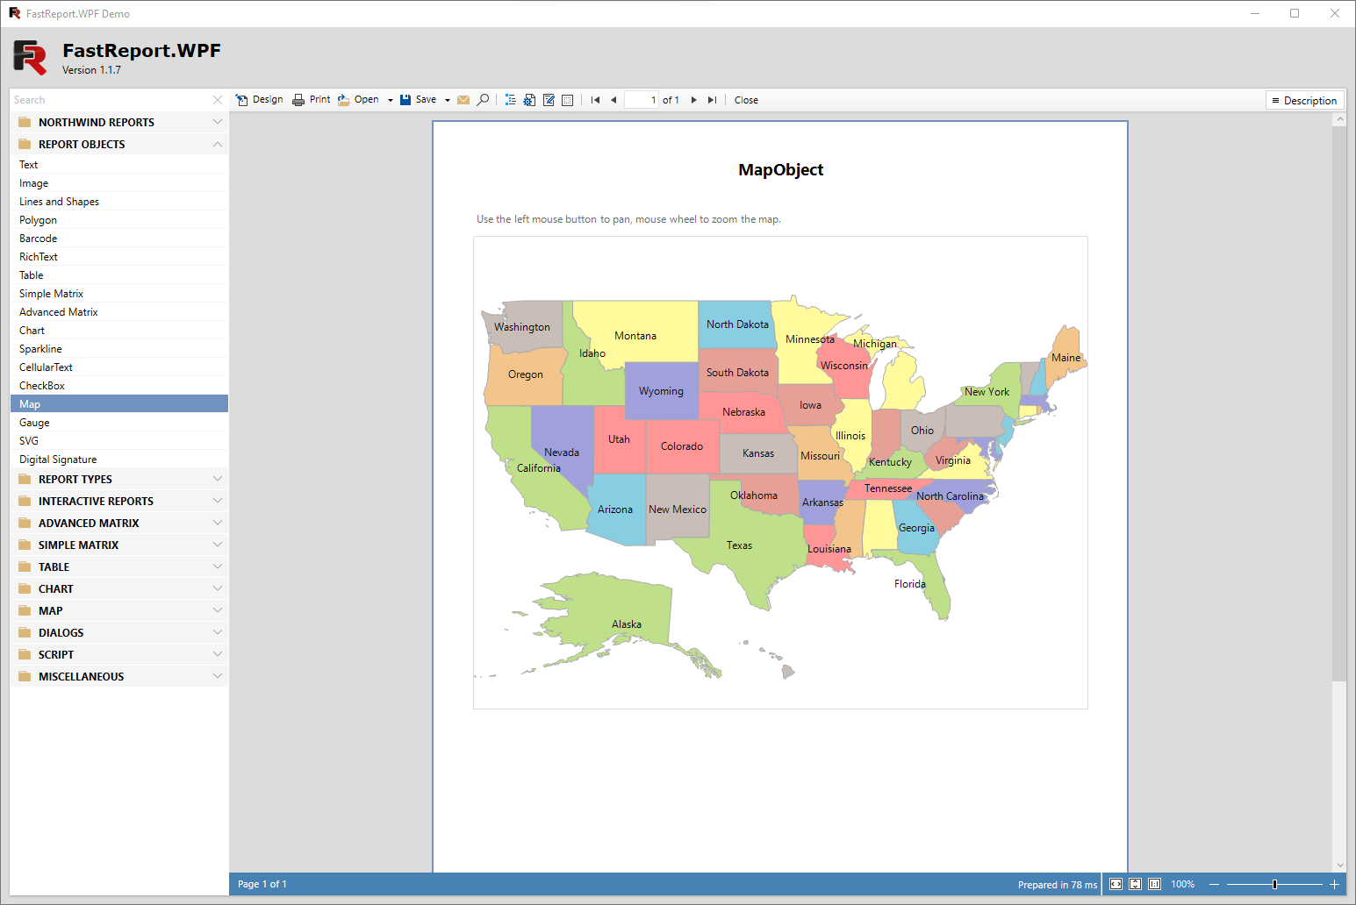Click the email envelope icon in the toolbar

coord(463,100)
